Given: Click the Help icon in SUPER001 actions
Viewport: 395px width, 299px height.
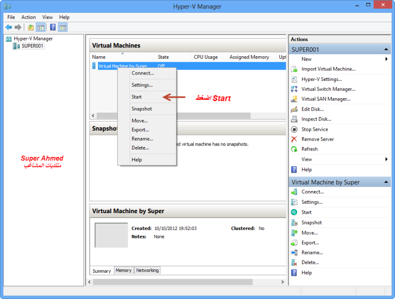Looking at the screenshot, I should point(294,170).
